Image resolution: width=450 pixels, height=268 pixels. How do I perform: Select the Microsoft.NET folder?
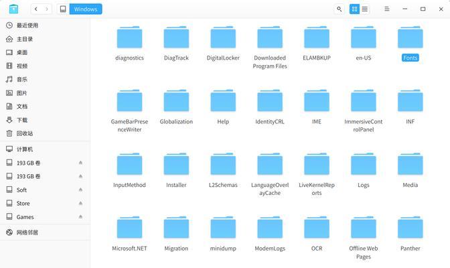129,234
